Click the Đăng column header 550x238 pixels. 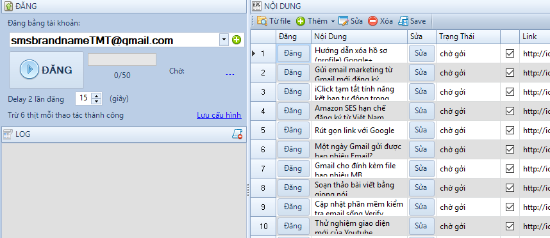293,36
